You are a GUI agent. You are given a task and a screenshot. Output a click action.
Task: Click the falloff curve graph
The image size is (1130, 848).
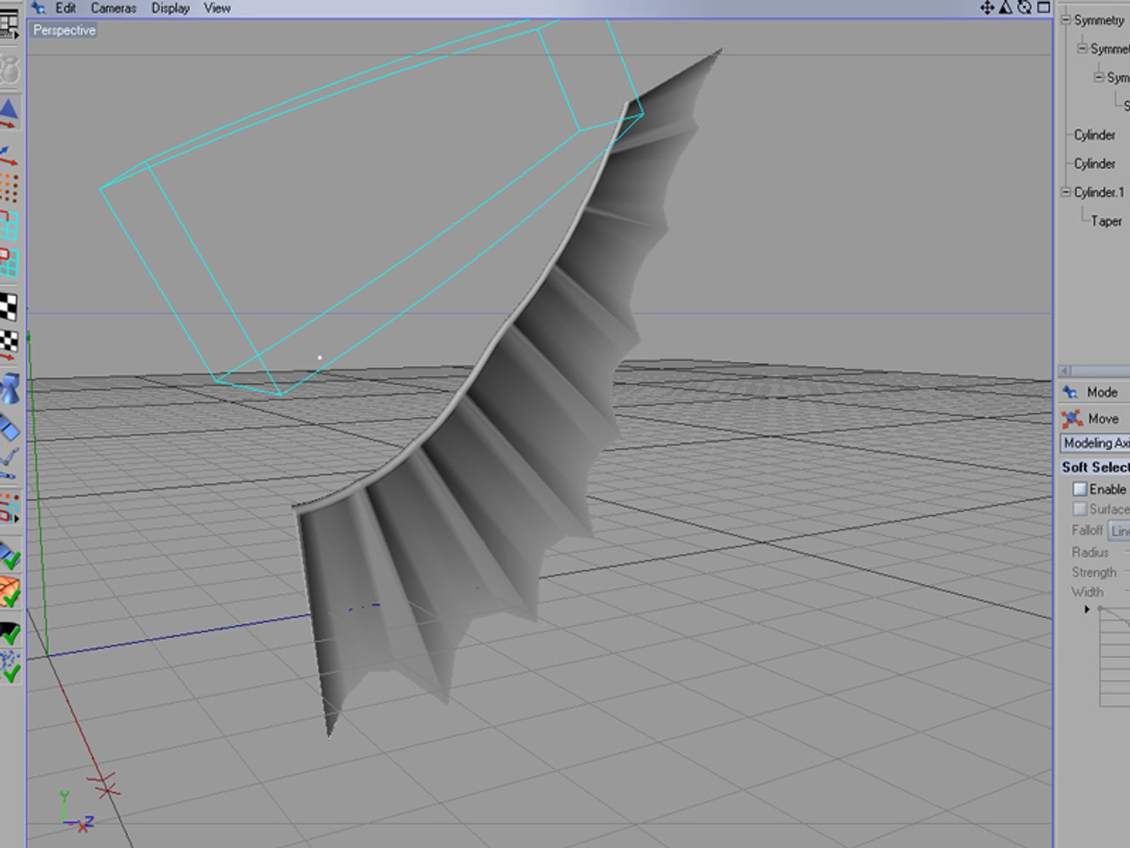pos(1114,657)
